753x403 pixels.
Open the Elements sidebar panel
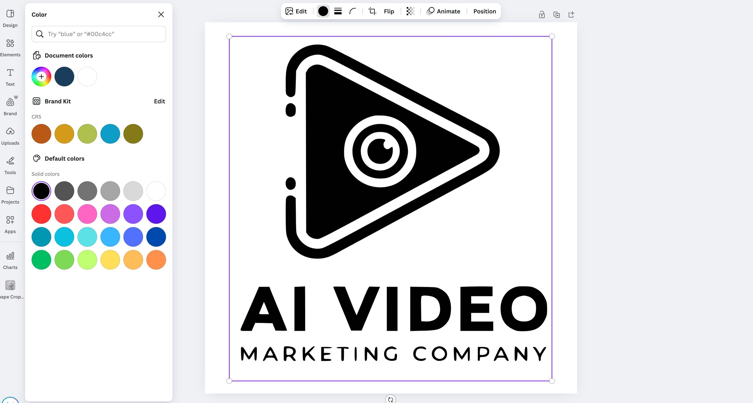(10, 47)
